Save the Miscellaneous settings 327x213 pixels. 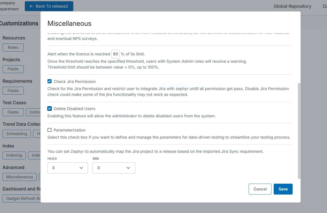tap(283, 189)
